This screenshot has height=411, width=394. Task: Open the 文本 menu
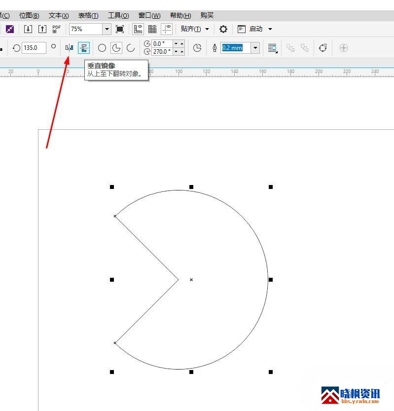click(59, 15)
